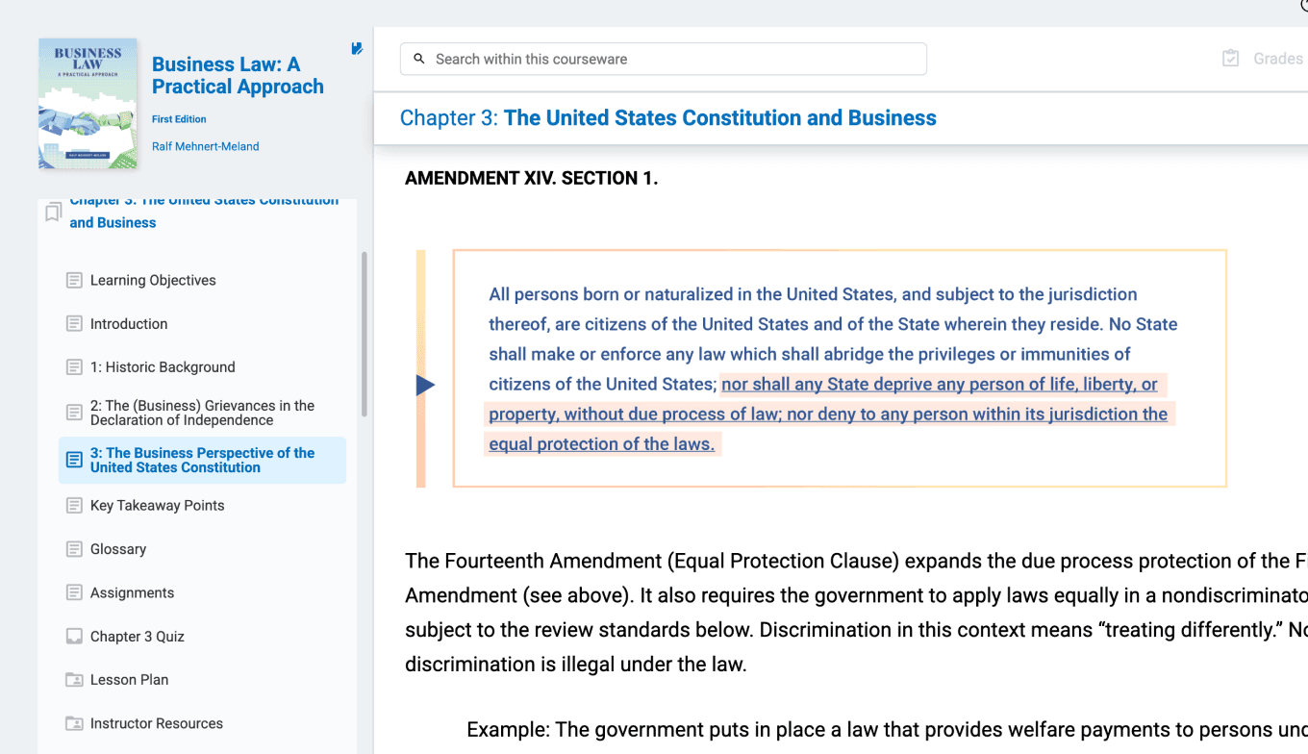Click the Business Law book title link

(x=238, y=75)
